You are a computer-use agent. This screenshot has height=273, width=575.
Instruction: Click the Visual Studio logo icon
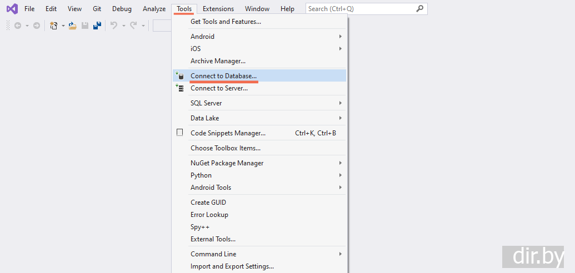[x=12, y=9]
